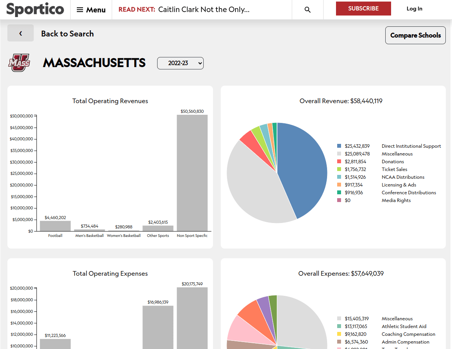The height and width of the screenshot is (349, 452).
Task: Open Compare Schools
Action: click(x=416, y=35)
